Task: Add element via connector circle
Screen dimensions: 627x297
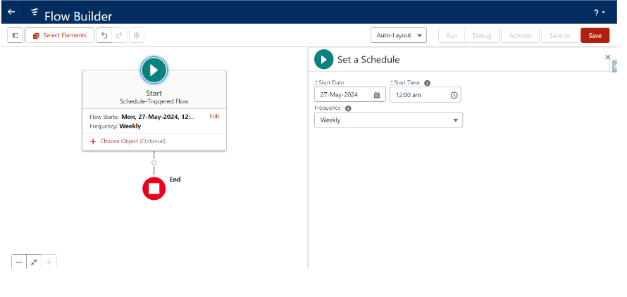Action: tap(154, 163)
